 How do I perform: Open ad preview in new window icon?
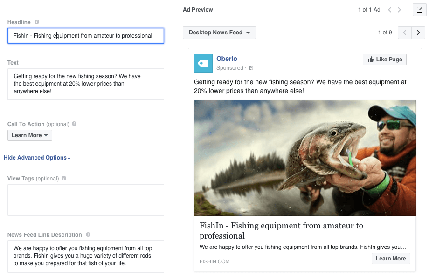(x=419, y=10)
